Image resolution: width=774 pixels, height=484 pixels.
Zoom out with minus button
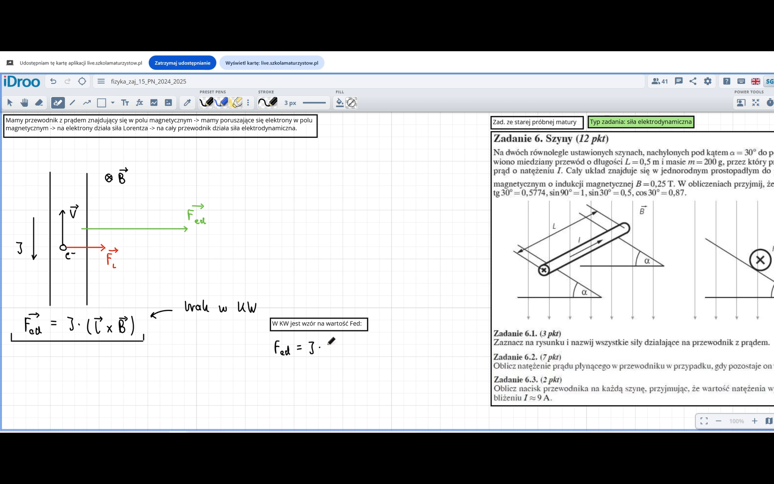click(x=718, y=421)
